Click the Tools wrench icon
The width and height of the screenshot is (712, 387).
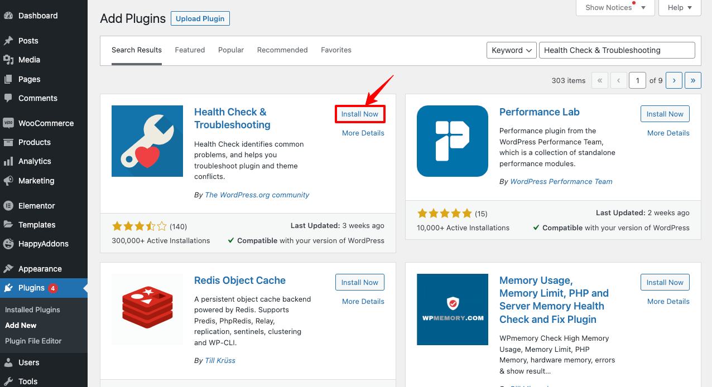point(8,381)
